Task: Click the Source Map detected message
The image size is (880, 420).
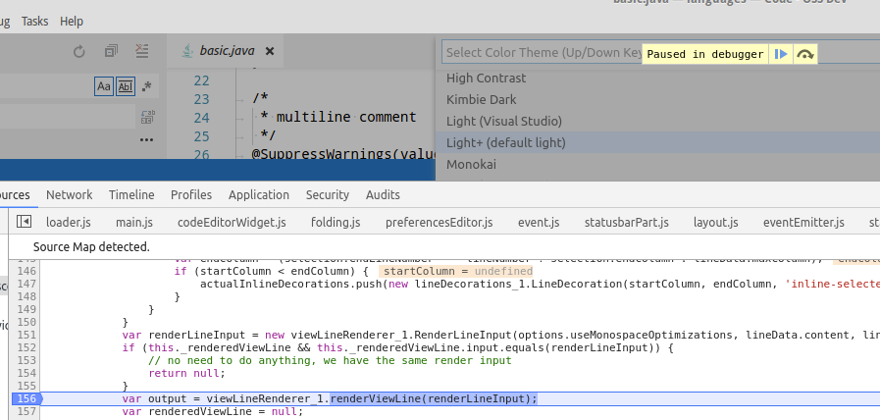Action: (91, 246)
